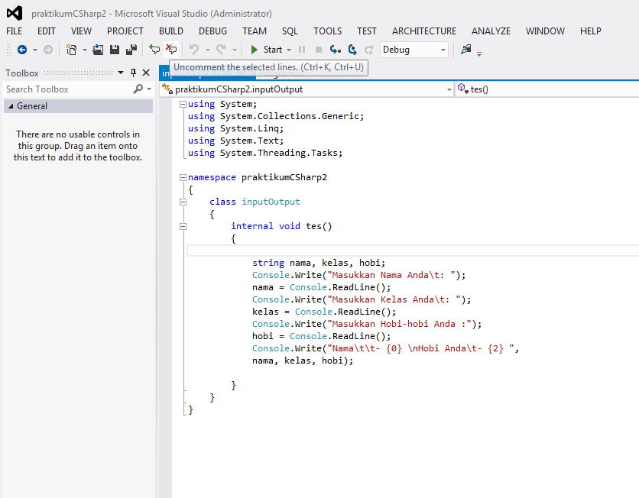
Task: Open the Debug configuration combo box
Action: 414,50
